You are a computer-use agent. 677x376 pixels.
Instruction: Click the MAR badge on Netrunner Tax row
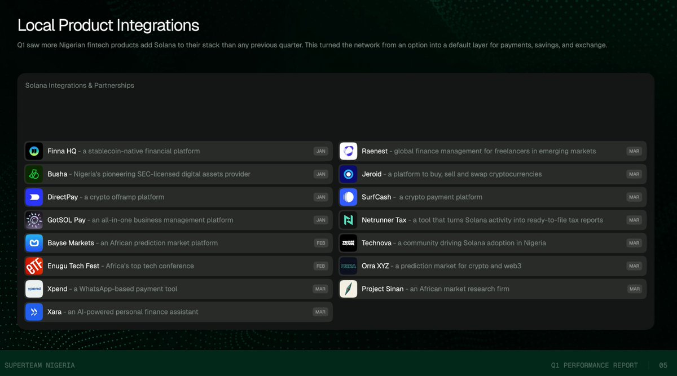click(x=634, y=220)
